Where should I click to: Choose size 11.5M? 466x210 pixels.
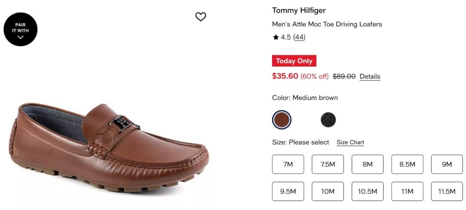point(447,191)
